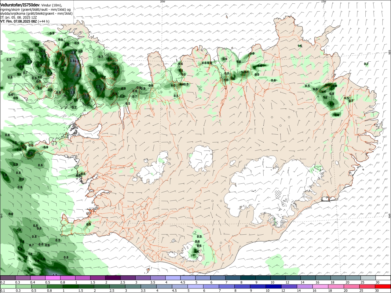Image resolution: width=391 pixels, height=293 pixels.
Task: Pick the darkest purple upper legend swatch at 2
Action: coord(112,278)
